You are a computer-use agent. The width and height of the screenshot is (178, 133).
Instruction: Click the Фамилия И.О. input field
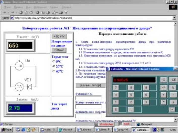(x=89, y=98)
